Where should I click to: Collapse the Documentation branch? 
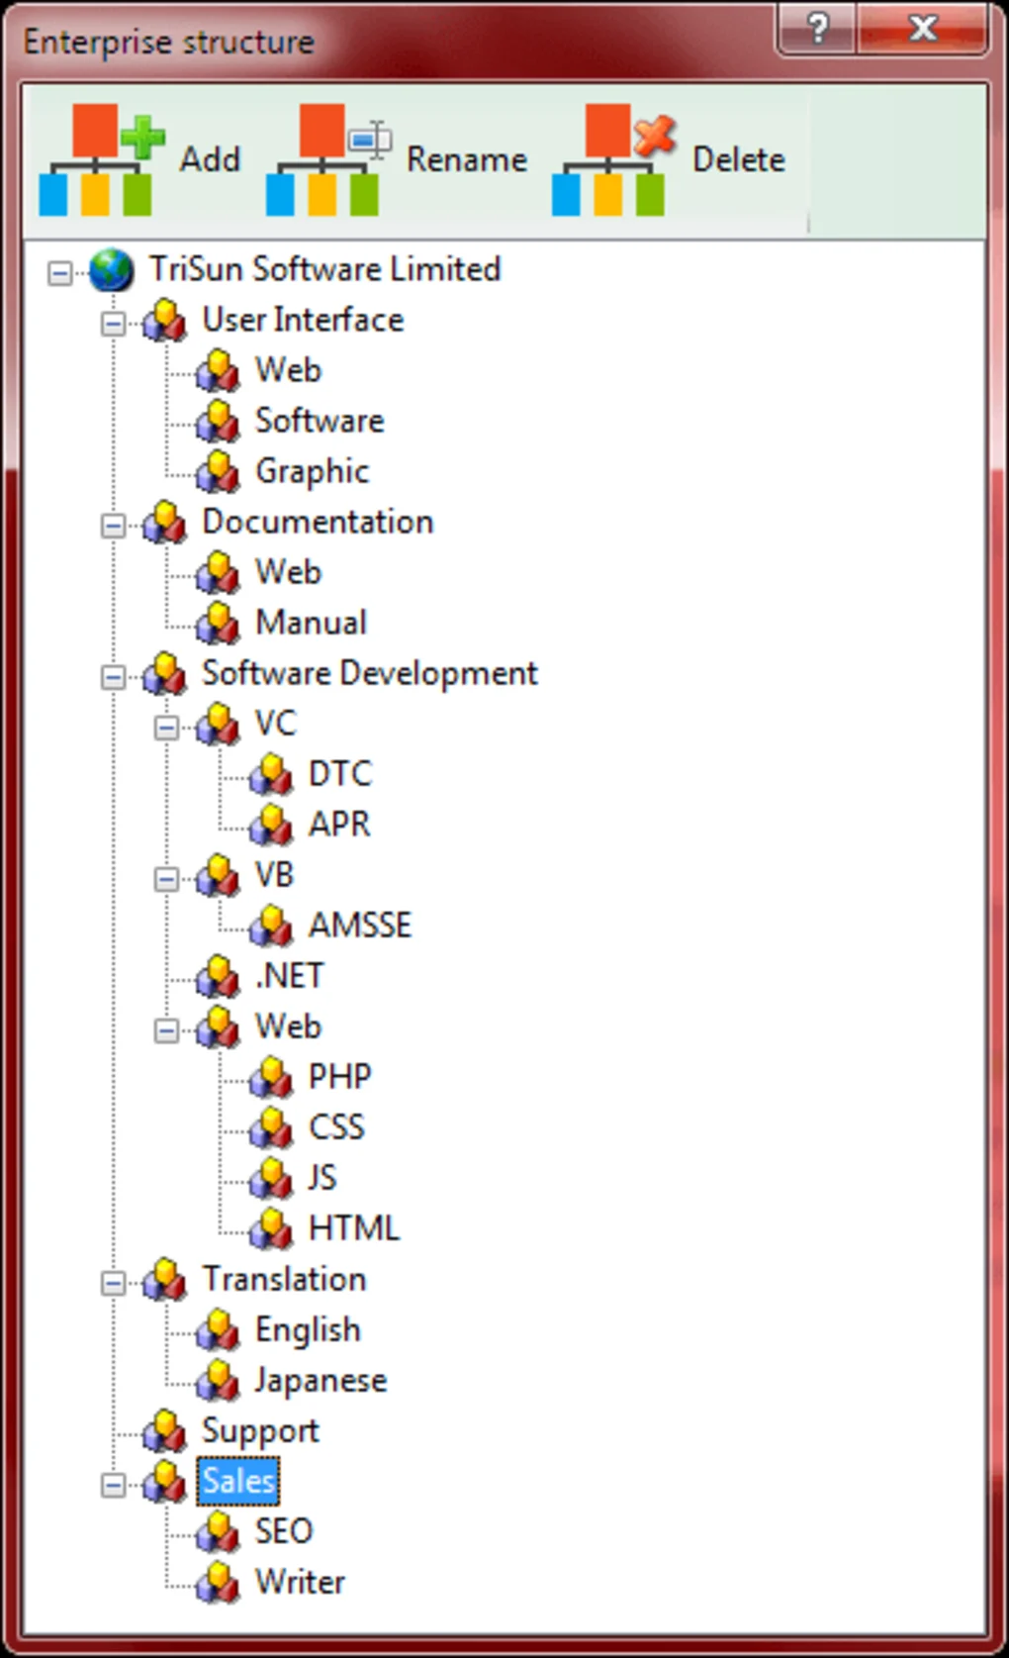tap(114, 525)
